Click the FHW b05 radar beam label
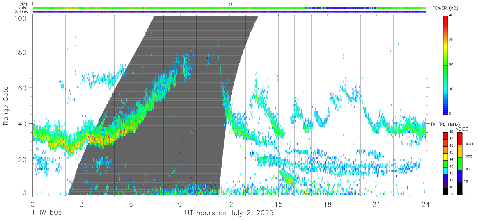Screen dimensions: 479x221 47,213
